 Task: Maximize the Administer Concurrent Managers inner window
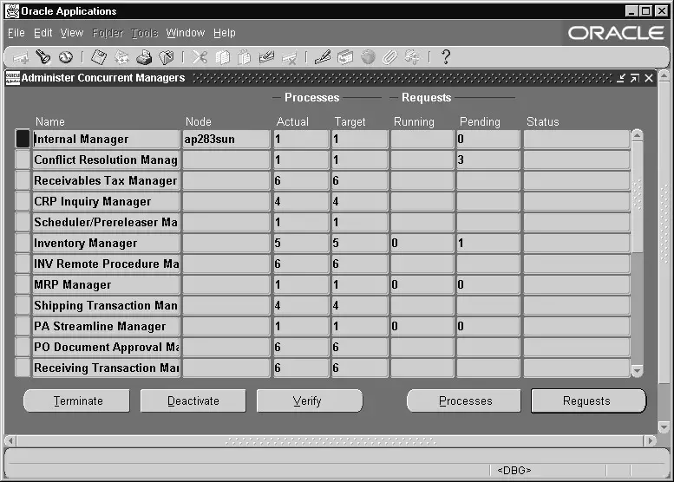click(x=634, y=78)
